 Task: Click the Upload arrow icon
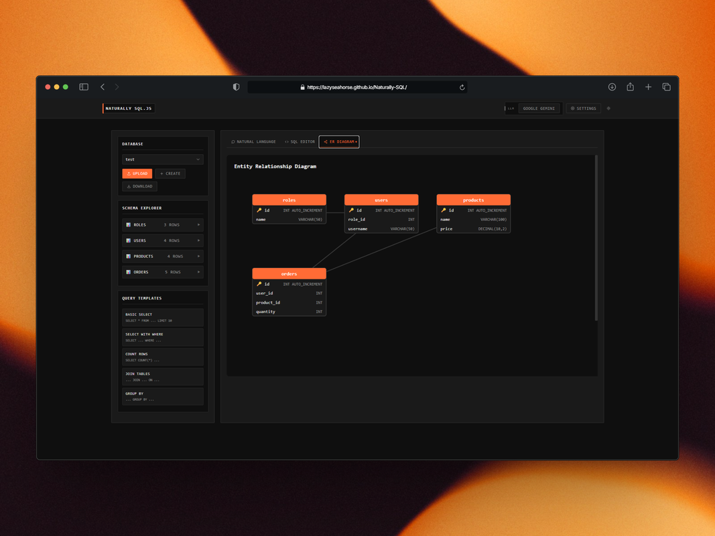(x=129, y=174)
